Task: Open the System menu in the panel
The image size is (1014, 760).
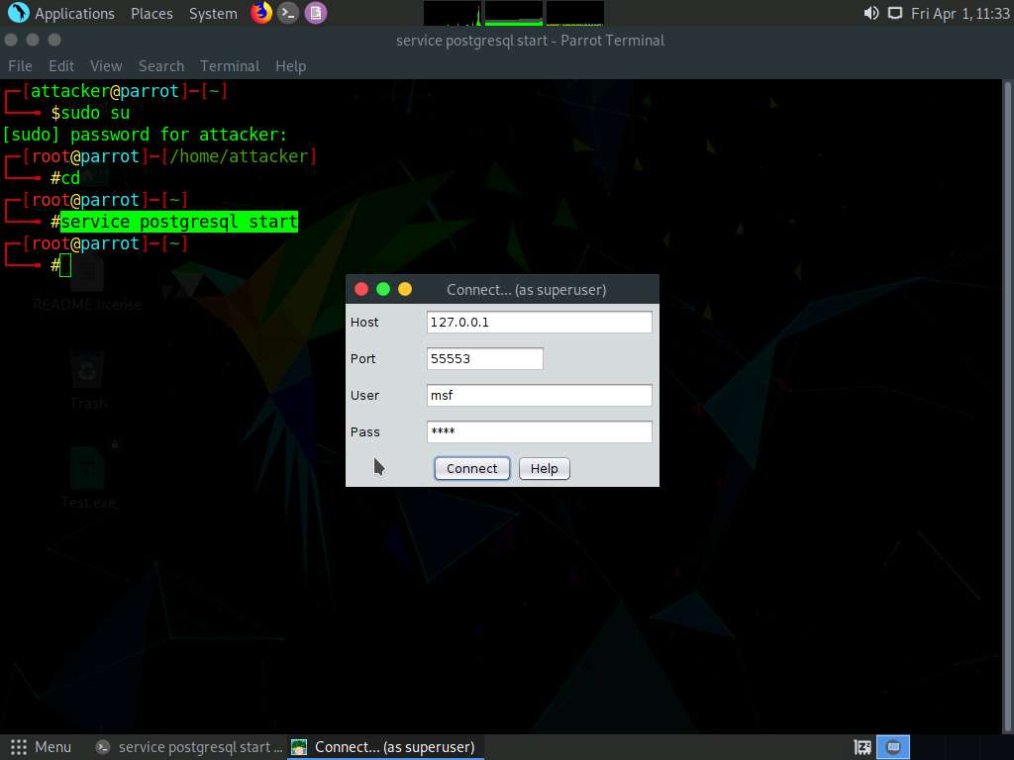Action: [x=213, y=13]
